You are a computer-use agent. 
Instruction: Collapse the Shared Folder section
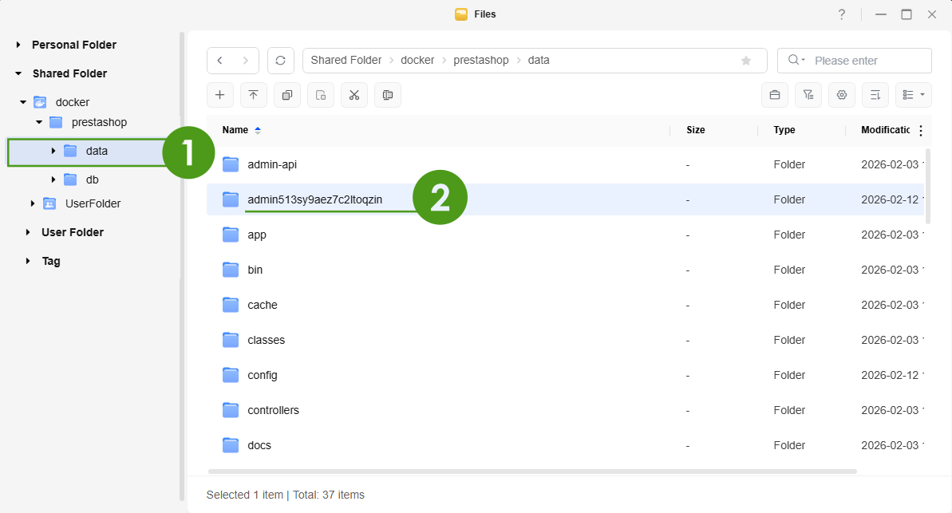18,73
